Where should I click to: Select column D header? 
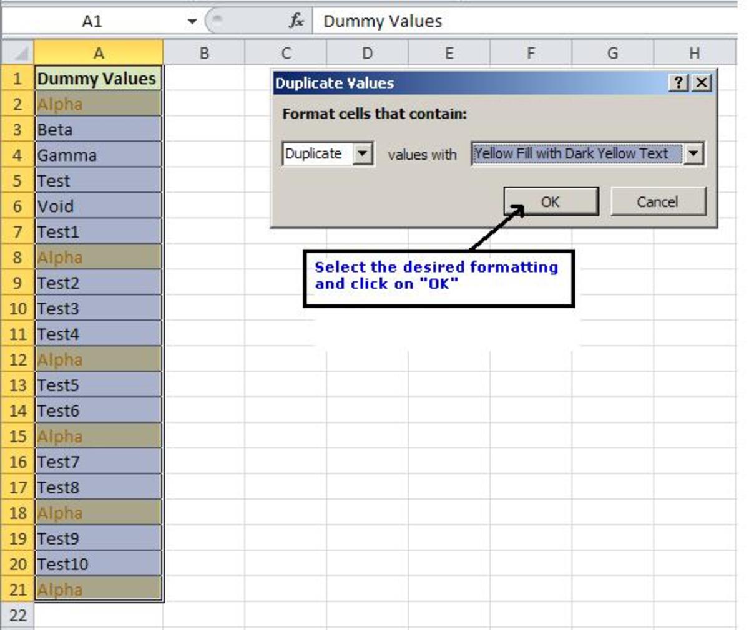point(367,54)
